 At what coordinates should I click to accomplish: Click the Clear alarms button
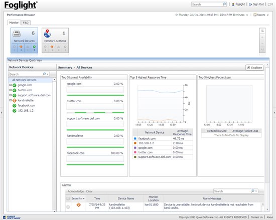(89, 191)
